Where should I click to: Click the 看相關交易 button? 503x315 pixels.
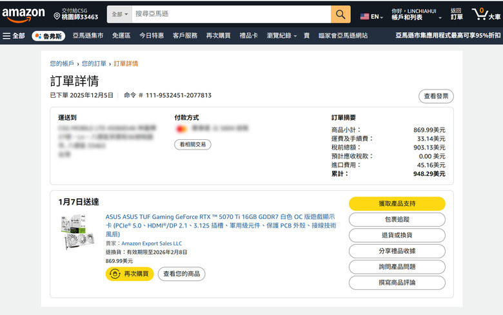pos(192,144)
